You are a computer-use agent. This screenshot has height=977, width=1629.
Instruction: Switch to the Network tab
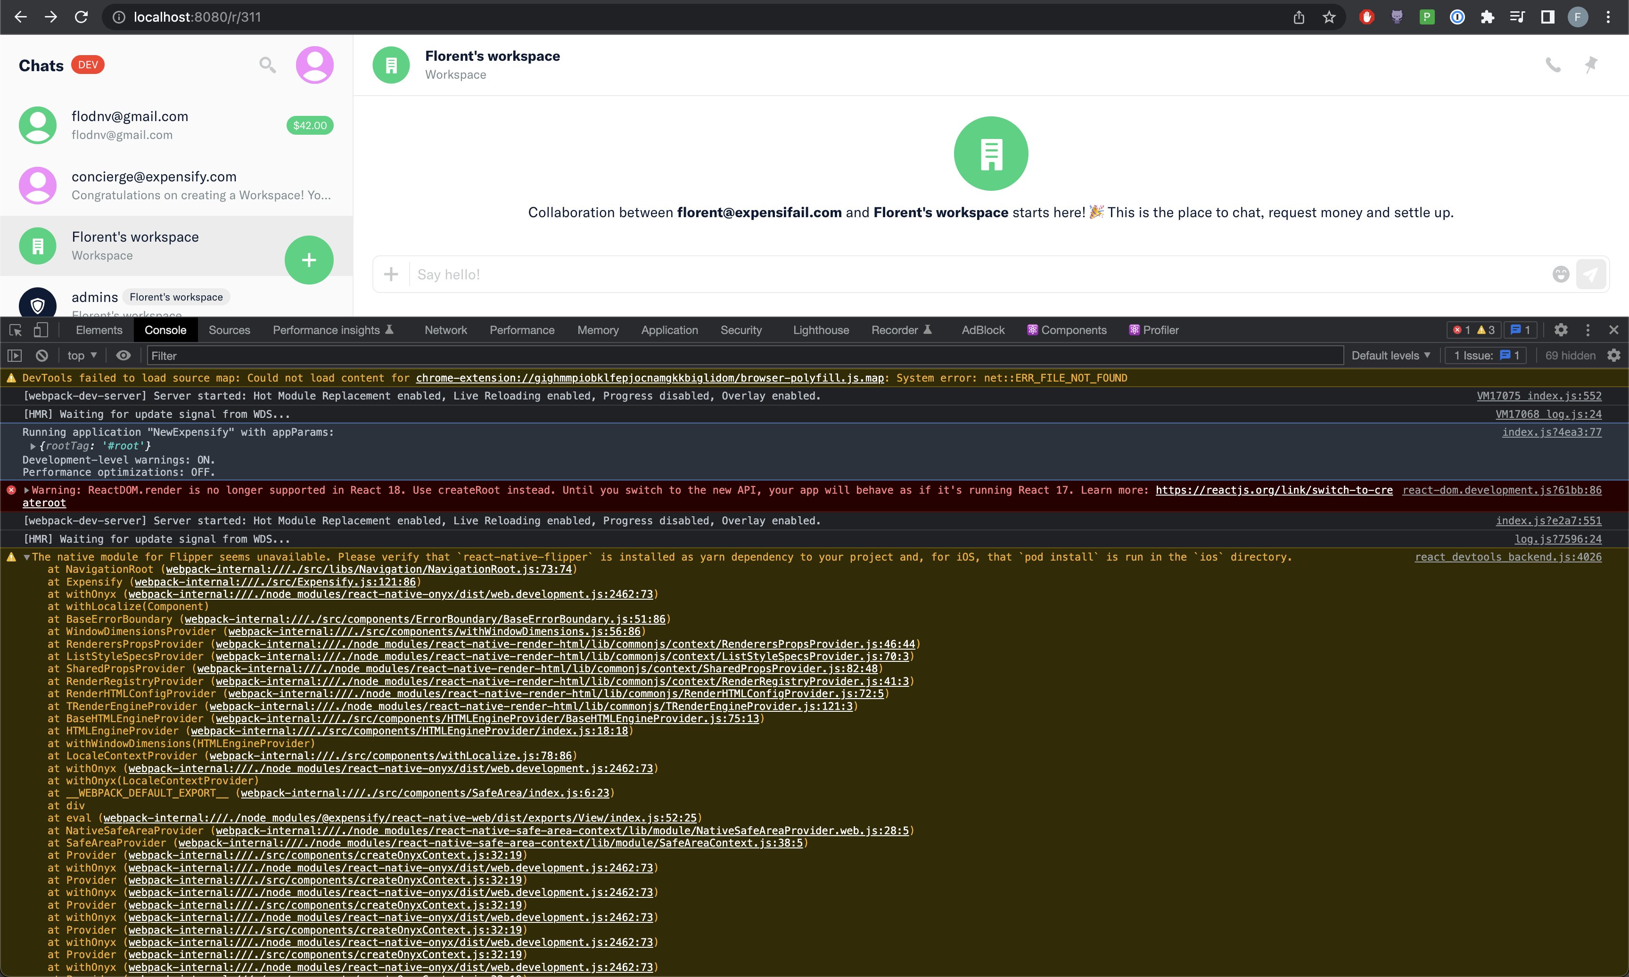(x=445, y=330)
